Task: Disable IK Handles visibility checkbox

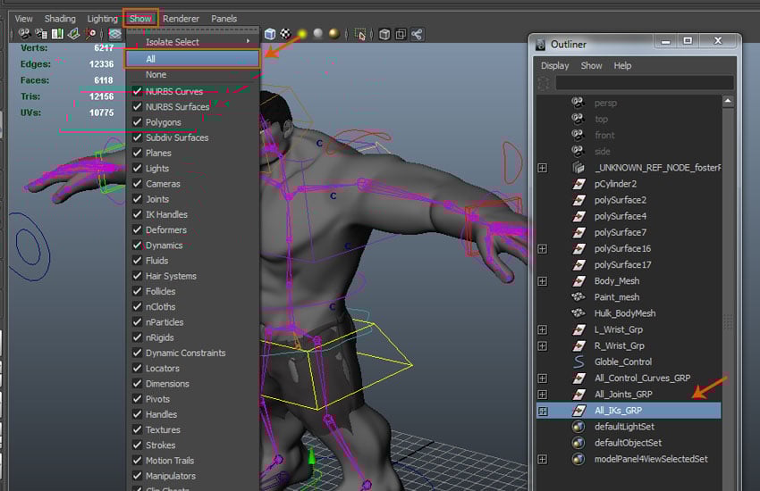Action: (137, 214)
